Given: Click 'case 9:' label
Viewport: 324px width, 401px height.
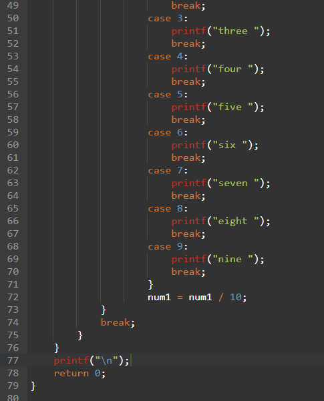Looking at the screenshot, I should pos(168,246).
